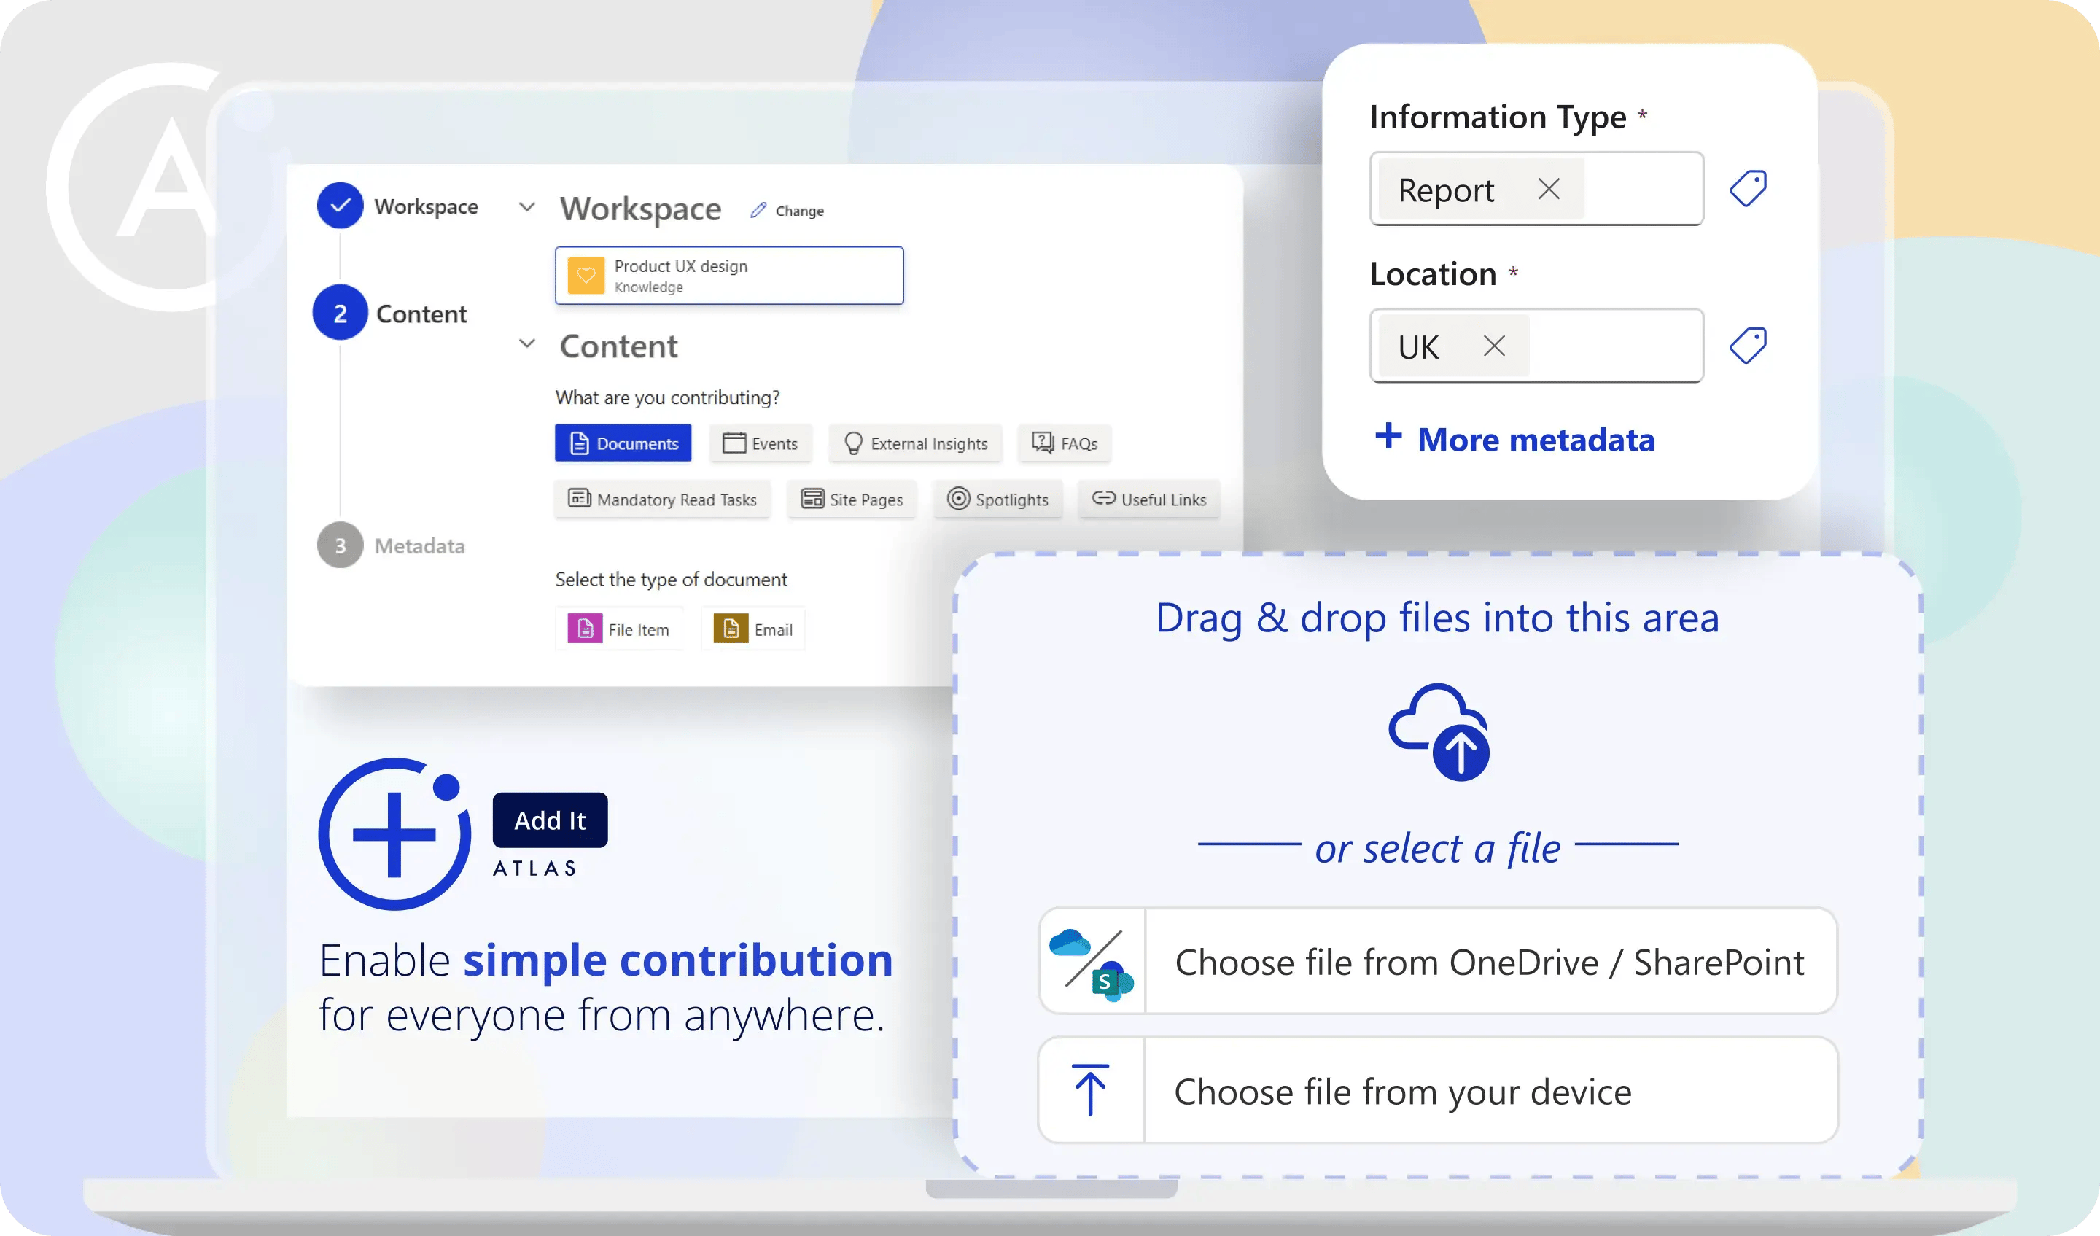Click the Add It label badge
Screen dimensions: 2100x1236
pyautogui.click(x=550, y=820)
